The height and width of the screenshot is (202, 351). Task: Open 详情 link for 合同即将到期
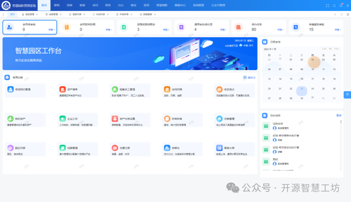pos(109,30)
